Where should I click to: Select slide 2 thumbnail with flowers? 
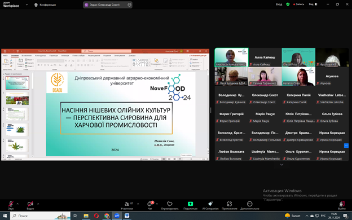click(17, 99)
